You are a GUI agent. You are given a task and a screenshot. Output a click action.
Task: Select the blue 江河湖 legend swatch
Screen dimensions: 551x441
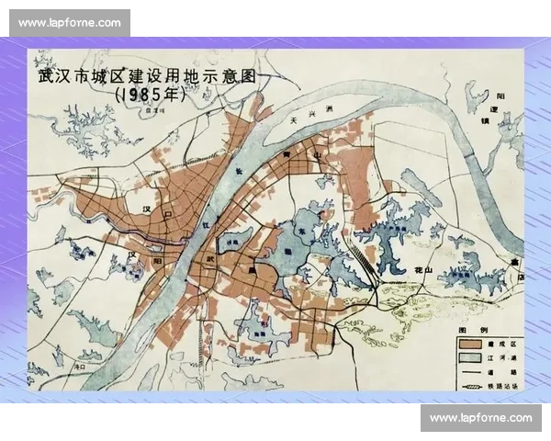pyautogui.click(x=469, y=357)
